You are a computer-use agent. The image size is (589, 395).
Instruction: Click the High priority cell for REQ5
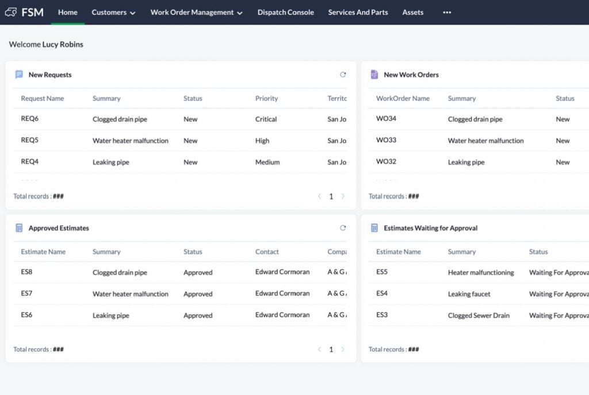(x=262, y=141)
